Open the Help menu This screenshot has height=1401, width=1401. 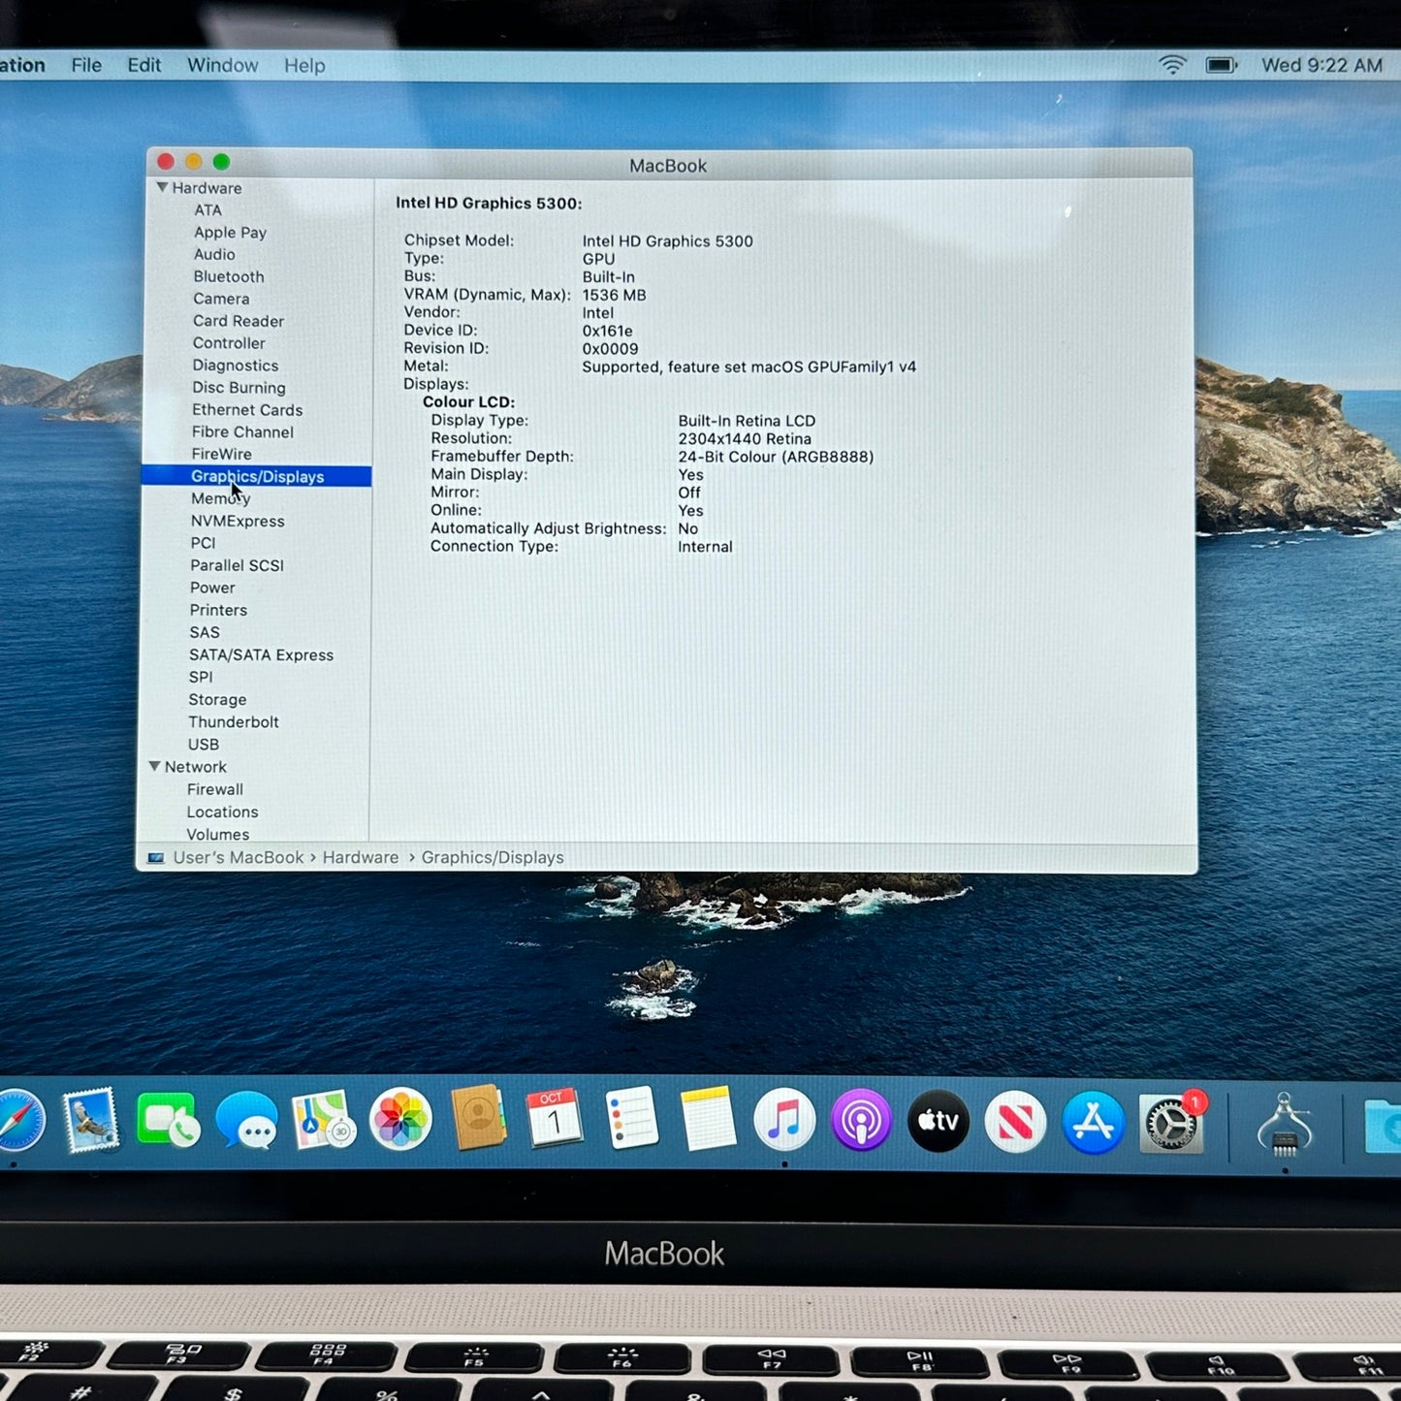304,65
